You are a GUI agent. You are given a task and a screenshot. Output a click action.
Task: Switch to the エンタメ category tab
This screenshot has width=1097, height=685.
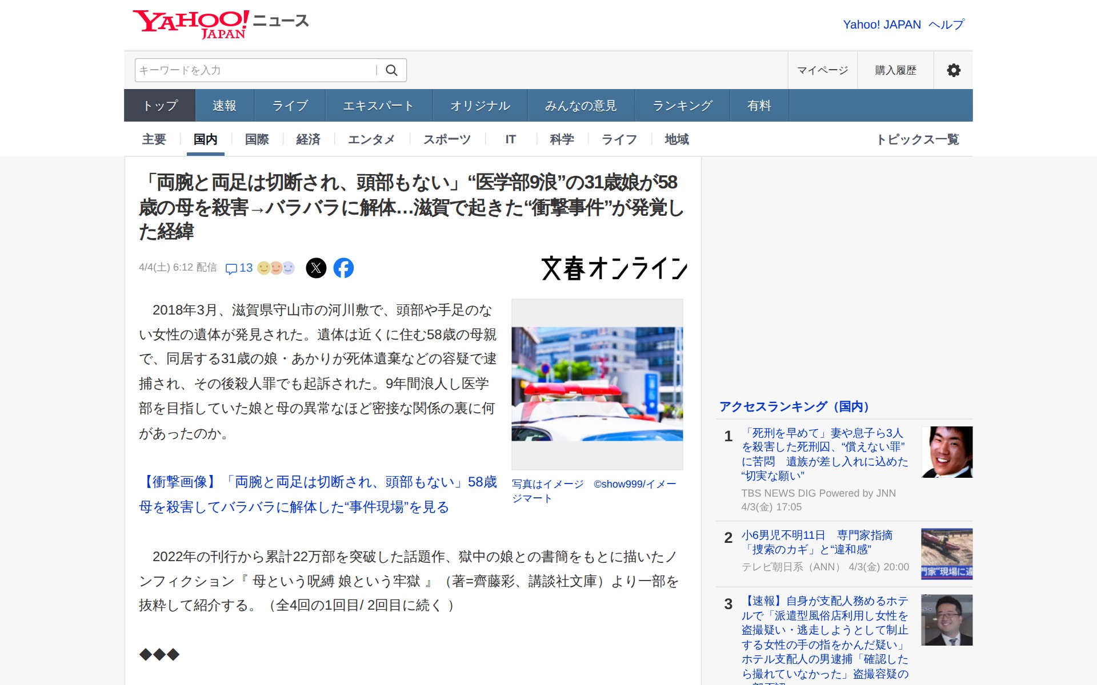click(372, 139)
